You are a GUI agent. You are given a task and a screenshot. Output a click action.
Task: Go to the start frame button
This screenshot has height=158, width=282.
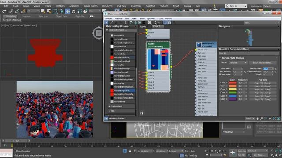tap(207, 151)
